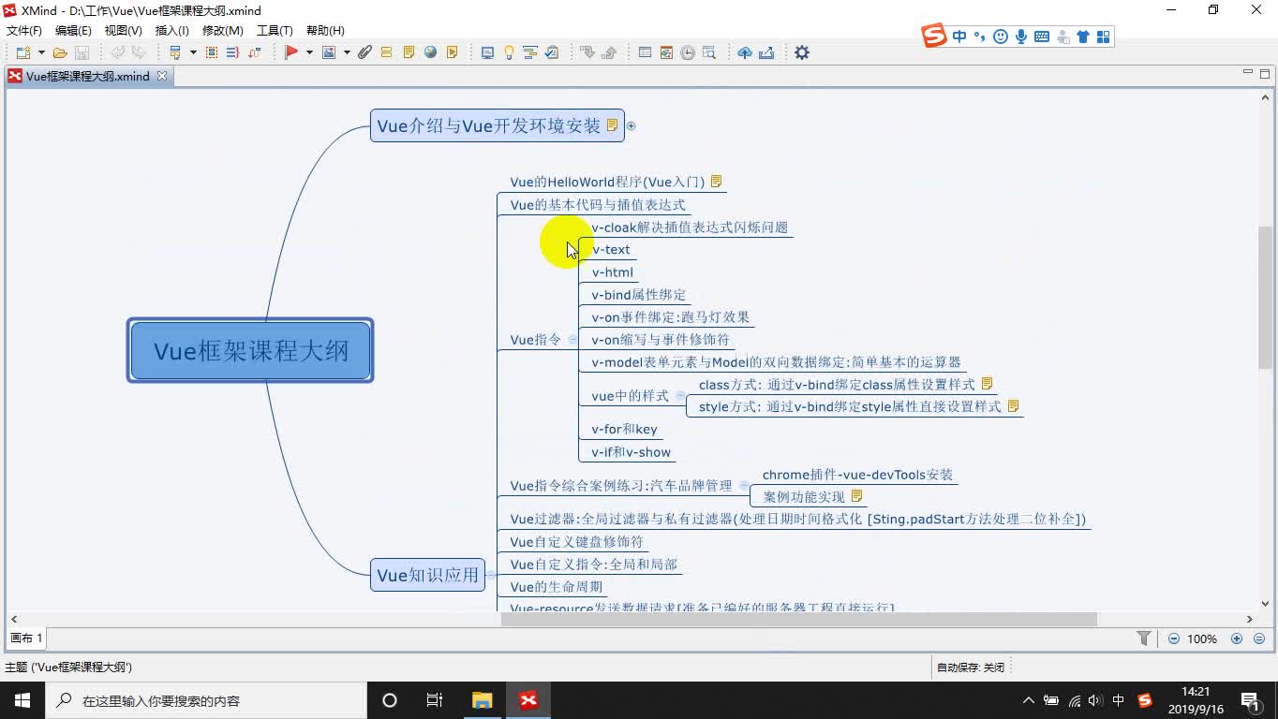
Task: Click the horizontal scrollbar right arrow
Action: pos(1250,619)
